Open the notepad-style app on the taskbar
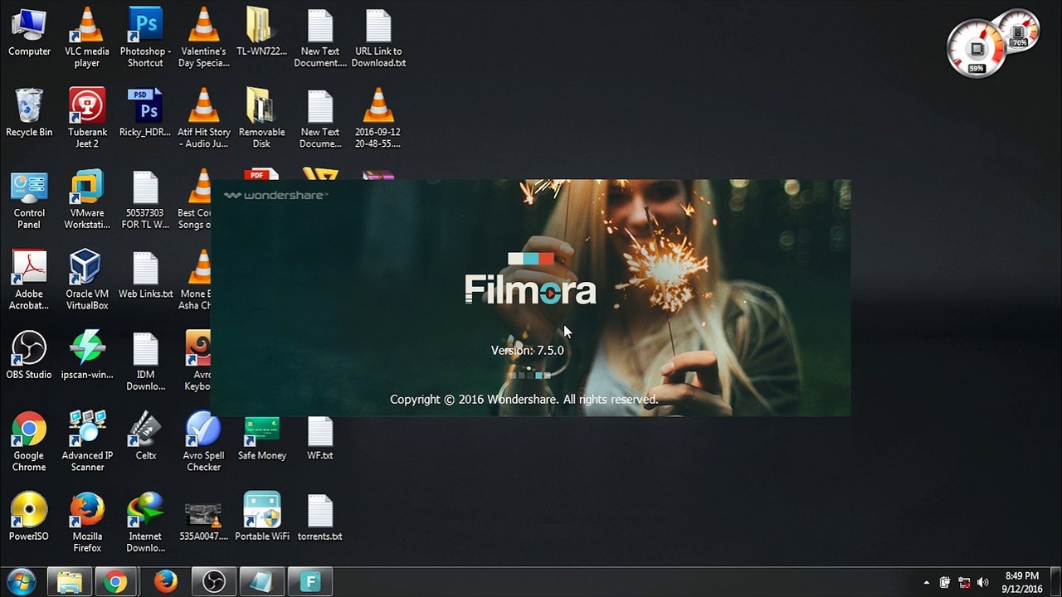 (x=261, y=581)
